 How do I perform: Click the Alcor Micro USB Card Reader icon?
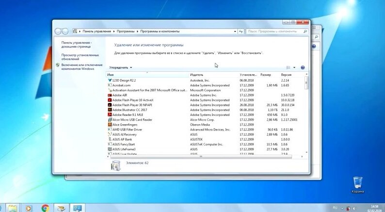110,120
